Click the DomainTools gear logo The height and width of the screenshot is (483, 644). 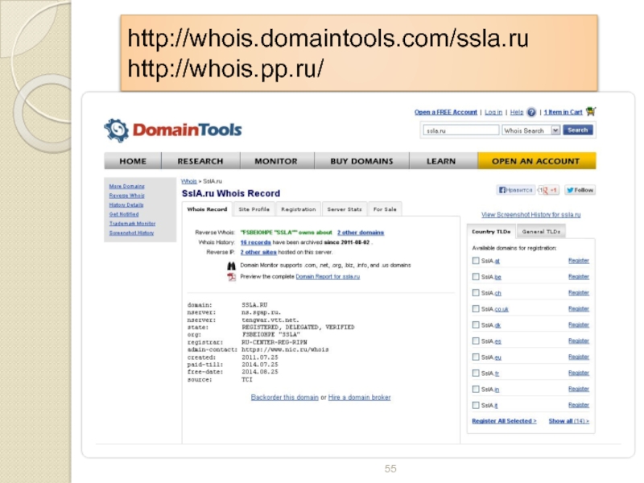click(x=116, y=130)
